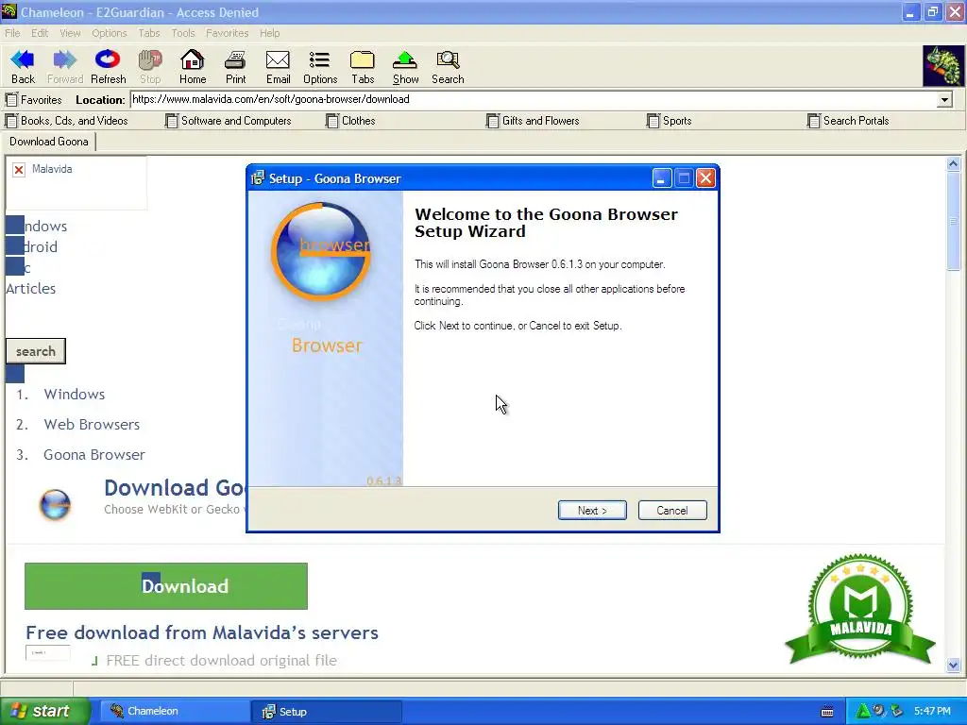Click the Setup dialog title bar icon
The width and height of the screenshot is (967, 725).
[x=258, y=178]
